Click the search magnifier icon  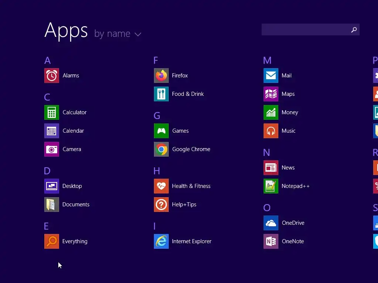pyautogui.click(x=354, y=29)
